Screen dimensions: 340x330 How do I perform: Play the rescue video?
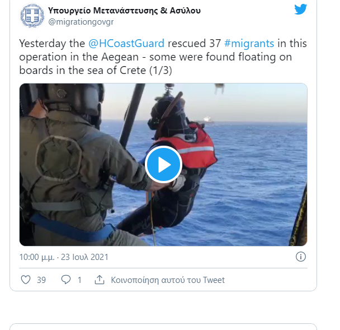(x=163, y=165)
